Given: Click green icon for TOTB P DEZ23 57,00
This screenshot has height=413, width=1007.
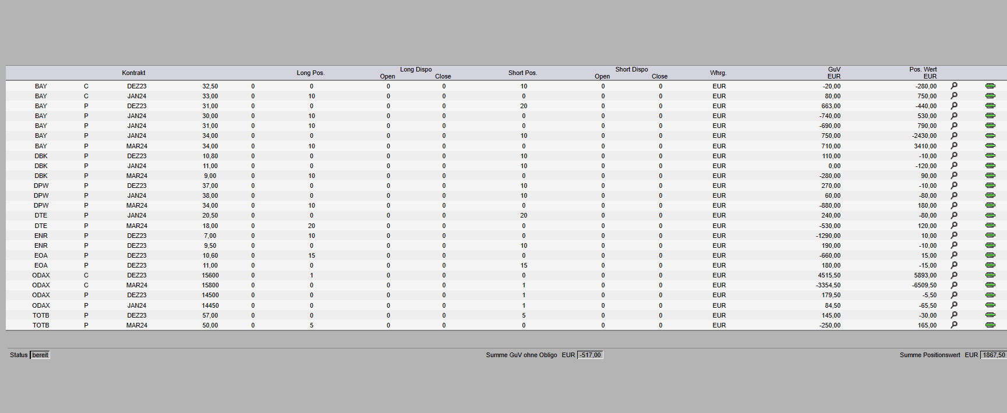Looking at the screenshot, I should tap(990, 315).
